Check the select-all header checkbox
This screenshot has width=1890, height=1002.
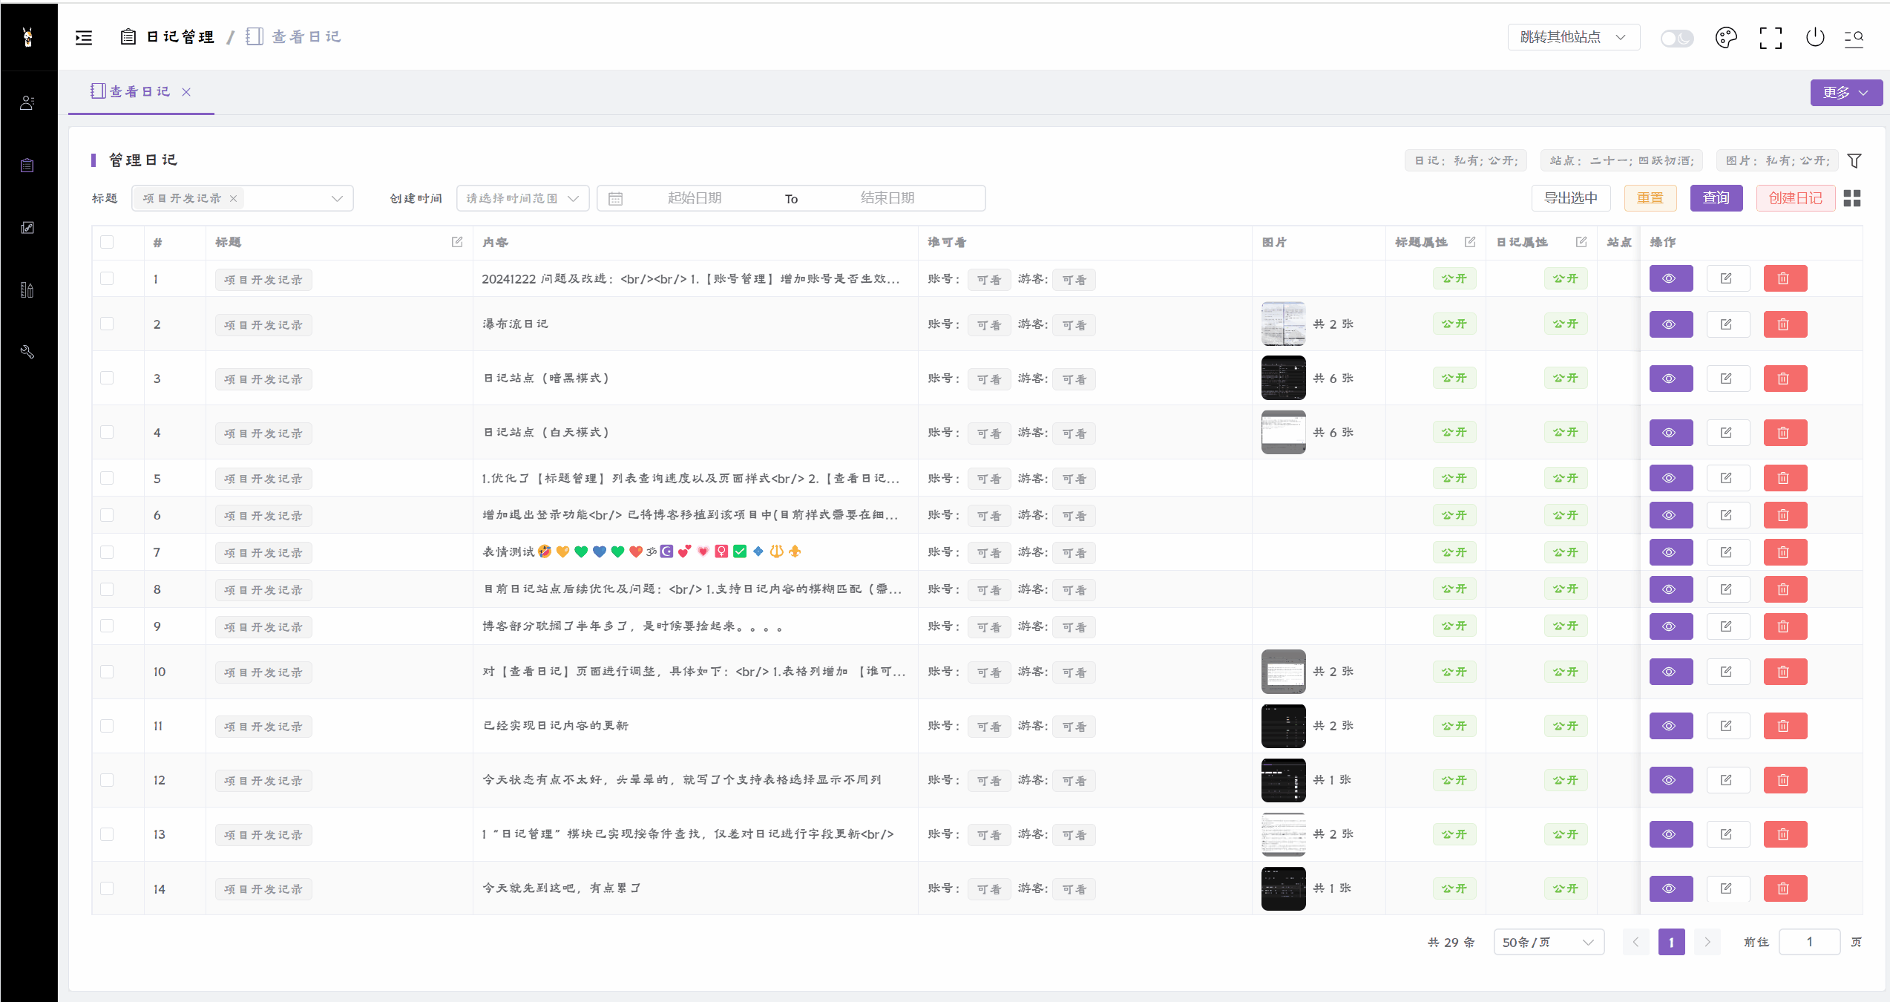click(107, 242)
